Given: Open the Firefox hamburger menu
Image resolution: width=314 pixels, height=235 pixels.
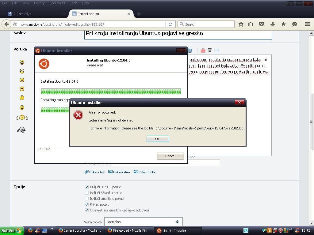Looking at the screenshot, I should 308,24.
